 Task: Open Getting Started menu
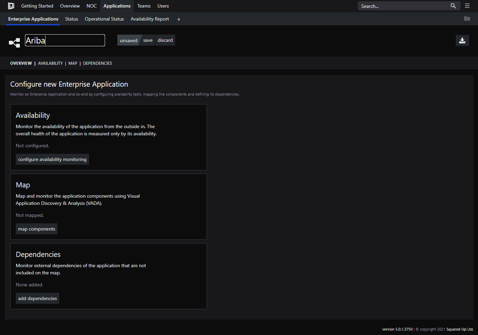click(37, 6)
